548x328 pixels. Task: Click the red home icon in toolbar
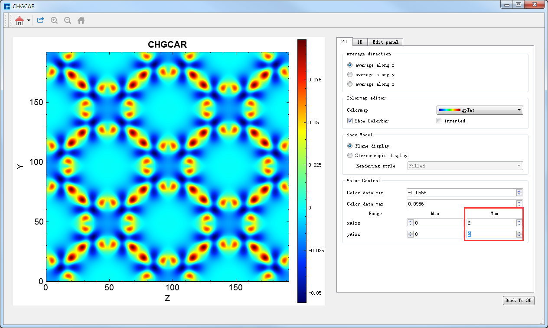[19, 20]
